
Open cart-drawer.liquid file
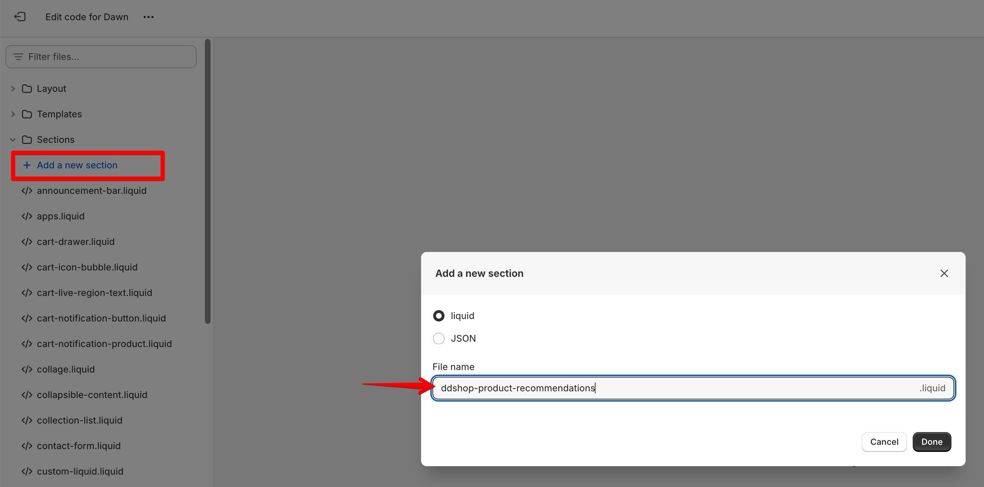coord(76,242)
